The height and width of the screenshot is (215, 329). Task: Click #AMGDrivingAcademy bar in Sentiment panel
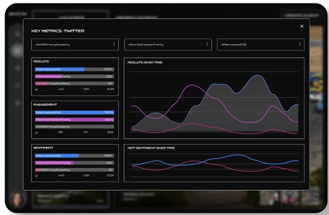[75, 170]
